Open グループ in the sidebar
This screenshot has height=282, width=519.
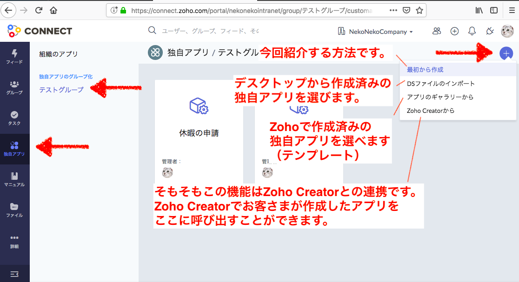pyautogui.click(x=14, y=88)
